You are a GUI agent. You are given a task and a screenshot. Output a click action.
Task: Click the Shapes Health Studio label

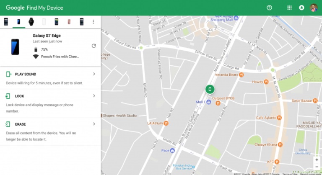coord(120,116)
